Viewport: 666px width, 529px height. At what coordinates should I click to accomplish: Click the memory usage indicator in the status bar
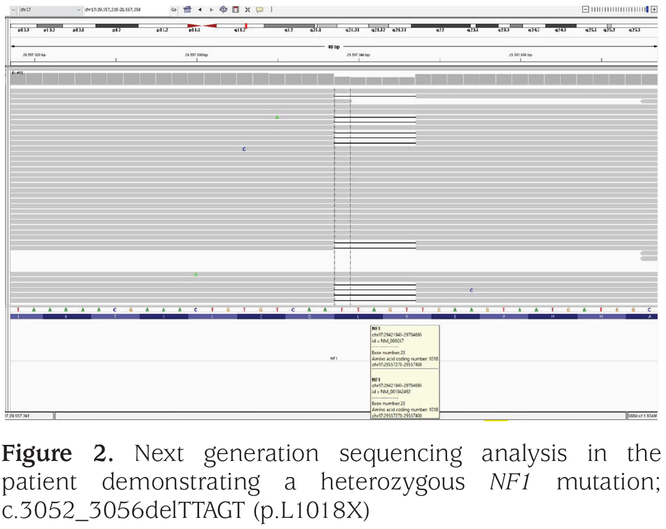point(643,416)
